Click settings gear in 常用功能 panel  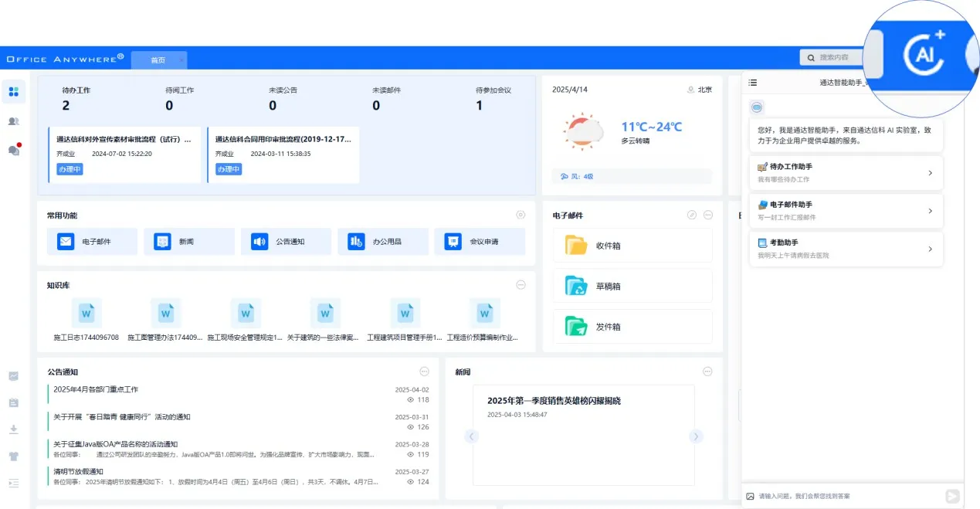coord(521,215)
